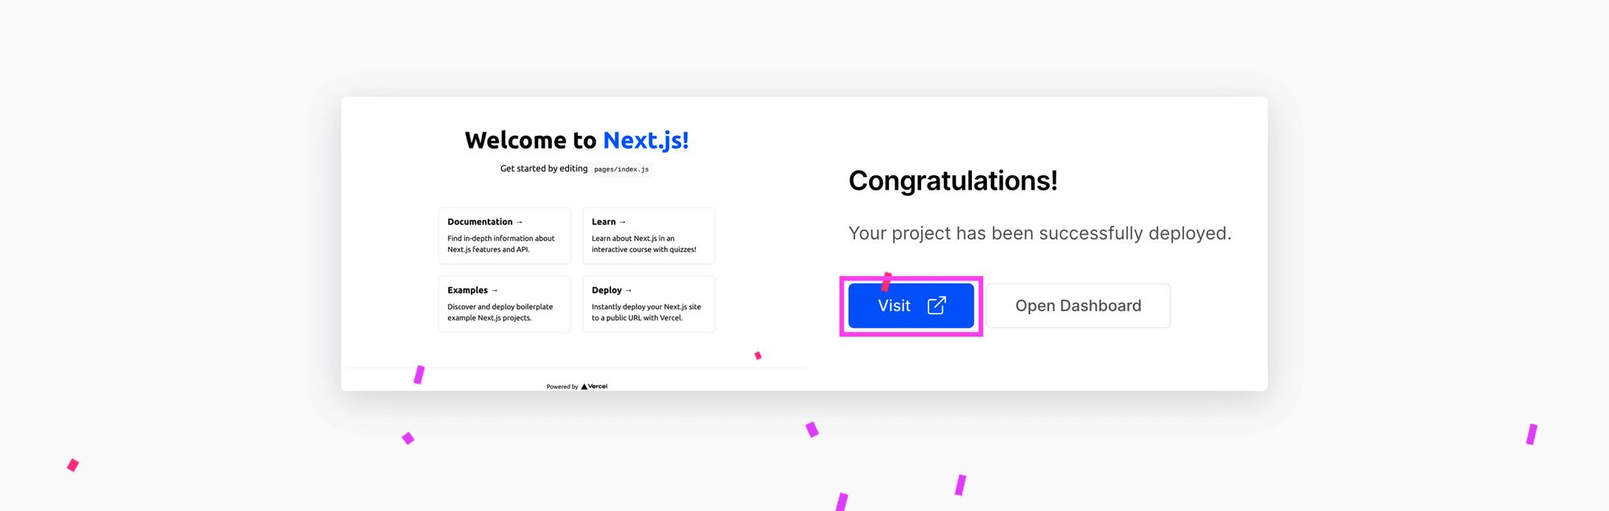Follow the blue Next.js! heading link
This screenshot has height=511, width=1609.
[x=646, y=141]
